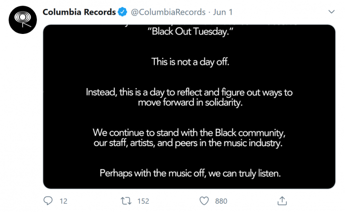This screenshot has width=345, height=212.
Task: Open the share tweet icon
Action: [x=282, y=201]
